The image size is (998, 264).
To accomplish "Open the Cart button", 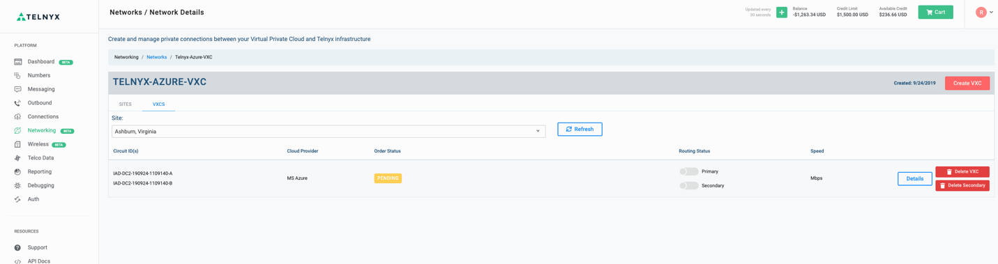I will point(936,13).
